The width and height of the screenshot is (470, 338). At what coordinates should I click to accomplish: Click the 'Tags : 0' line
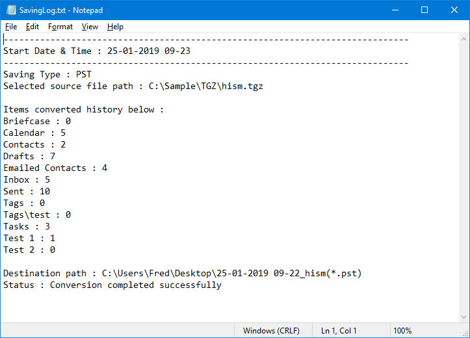(x=24, y=203)
